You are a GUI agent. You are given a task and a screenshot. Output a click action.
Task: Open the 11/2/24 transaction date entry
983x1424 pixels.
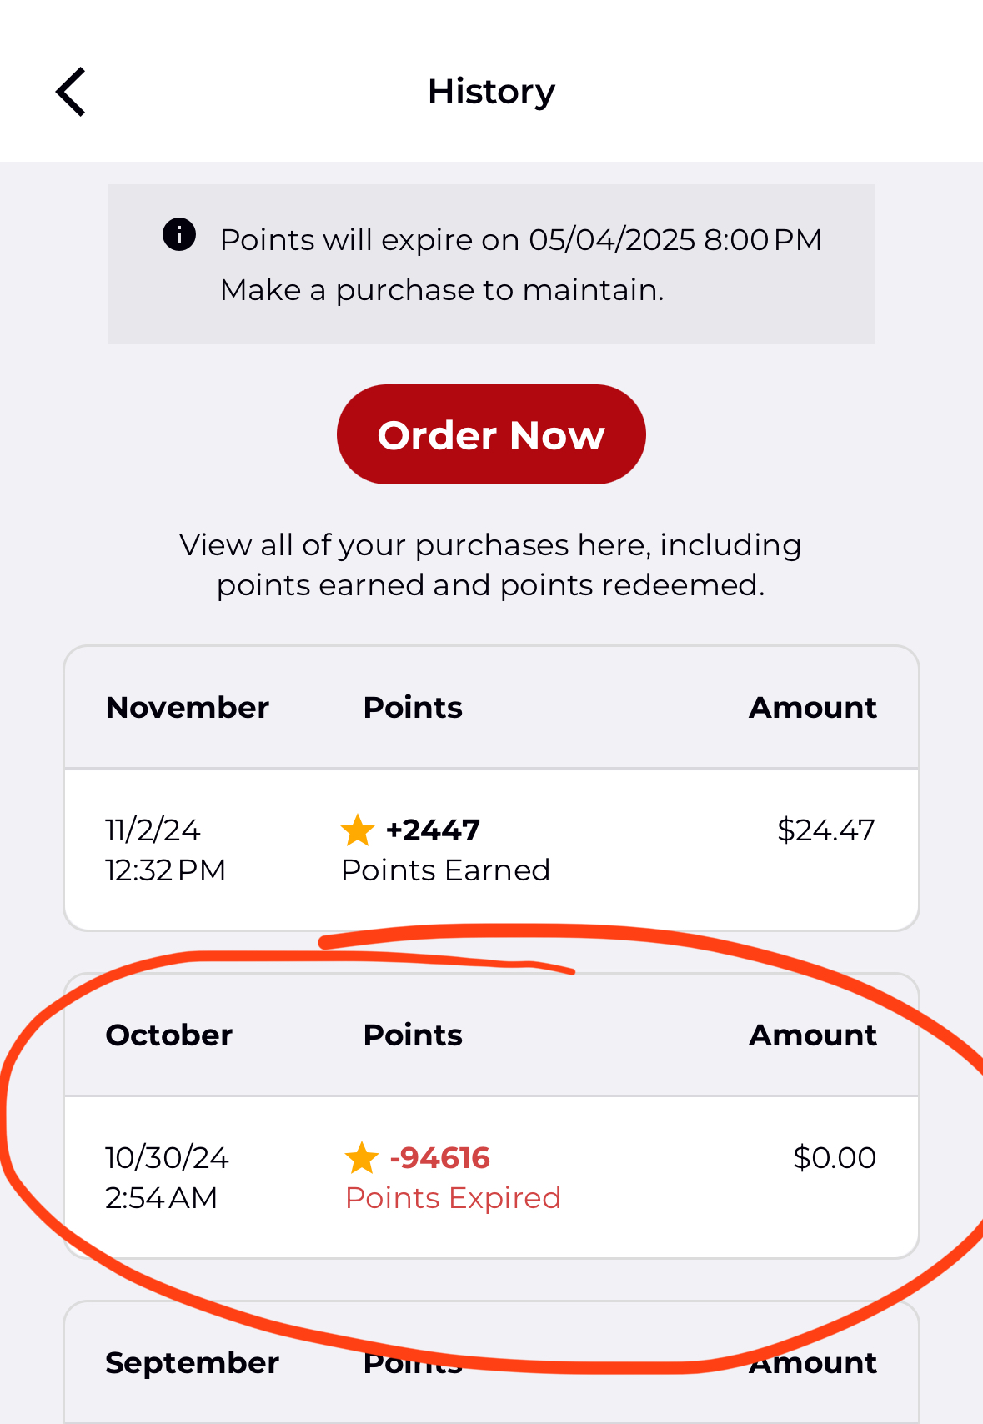click(x=165, y=850)
